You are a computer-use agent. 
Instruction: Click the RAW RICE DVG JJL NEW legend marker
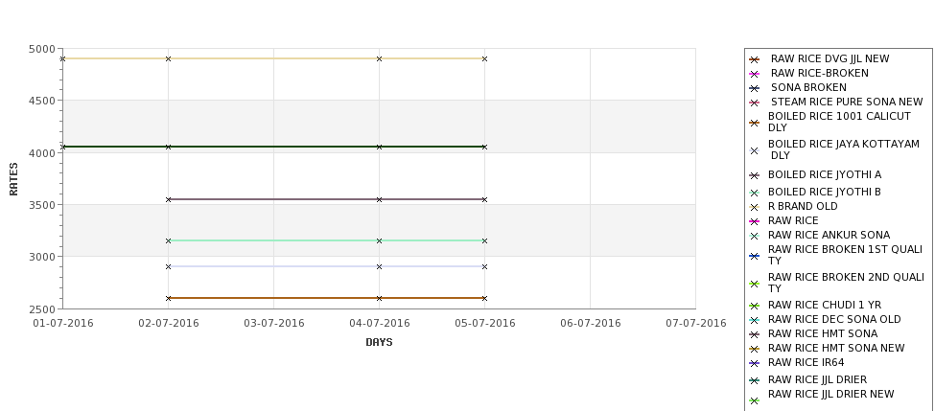tap(755, 59)
